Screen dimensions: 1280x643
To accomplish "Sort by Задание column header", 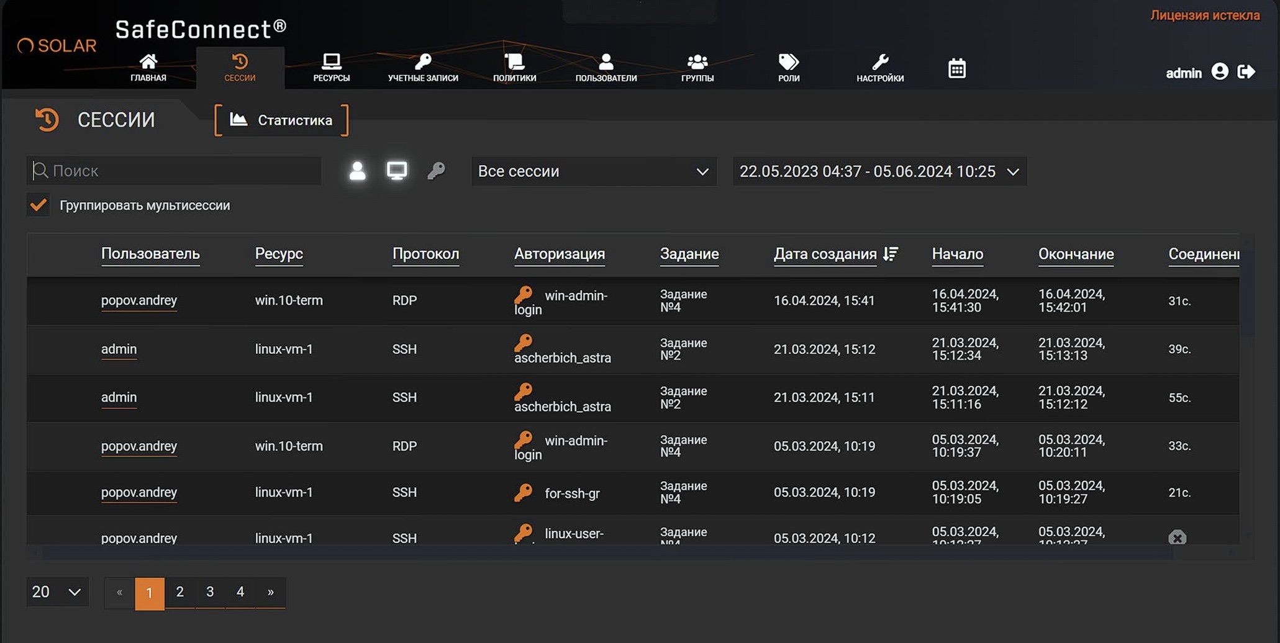I will (x=689, y=254).
